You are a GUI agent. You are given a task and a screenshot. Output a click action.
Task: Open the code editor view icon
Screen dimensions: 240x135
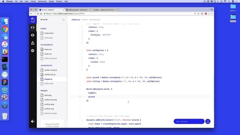[x=32, y=28]
